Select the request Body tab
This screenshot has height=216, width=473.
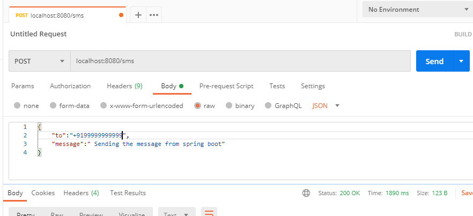(x=172, y=86)
